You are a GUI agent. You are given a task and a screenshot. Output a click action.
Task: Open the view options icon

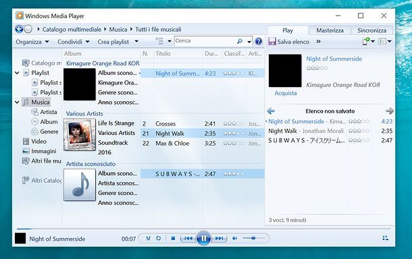tap(159, 41)
